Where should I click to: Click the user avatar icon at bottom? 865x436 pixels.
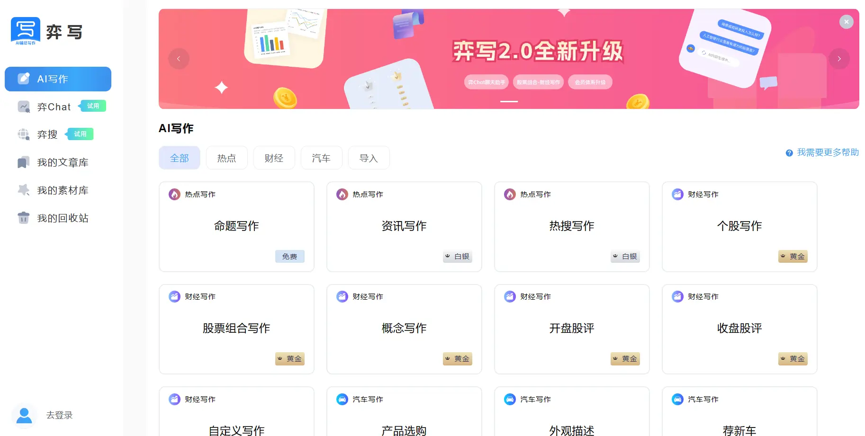coord(24,416)
